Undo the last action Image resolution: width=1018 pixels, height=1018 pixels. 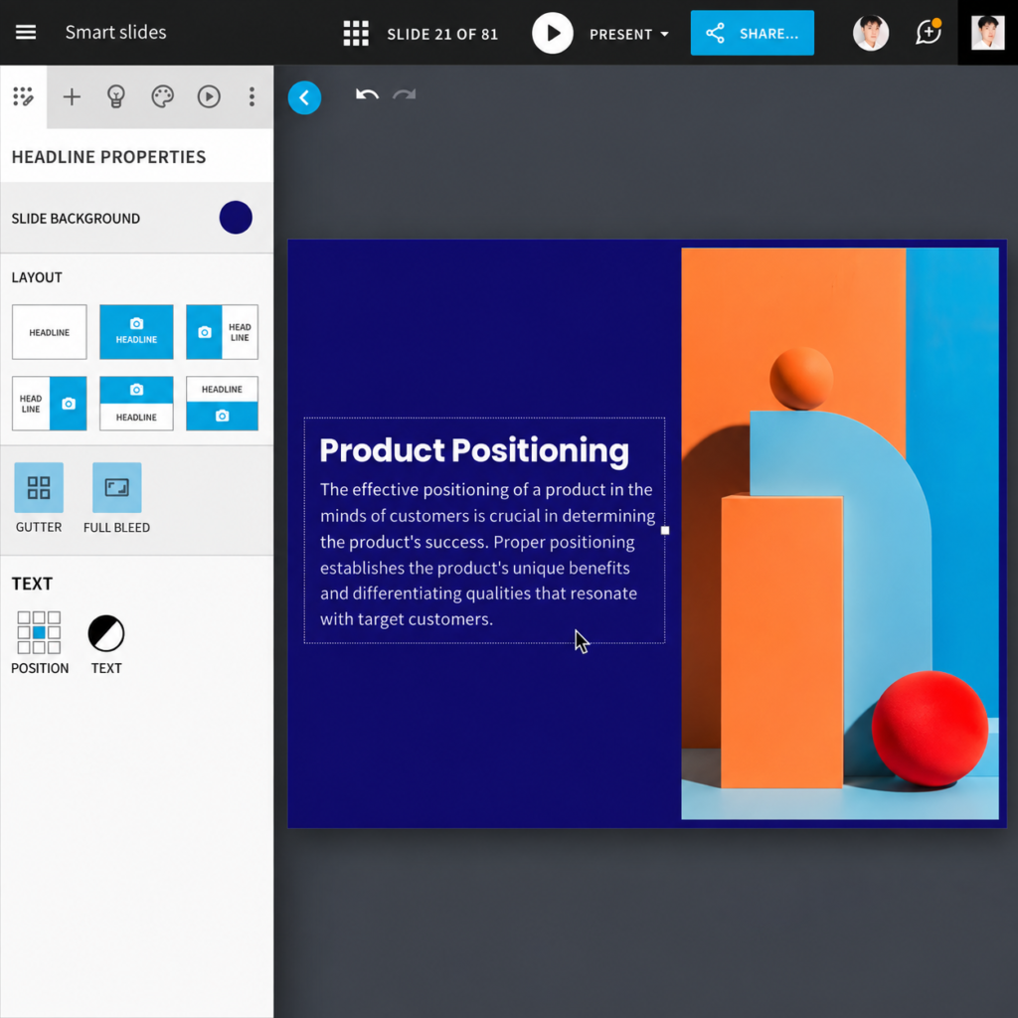click(x=367, y=94)
